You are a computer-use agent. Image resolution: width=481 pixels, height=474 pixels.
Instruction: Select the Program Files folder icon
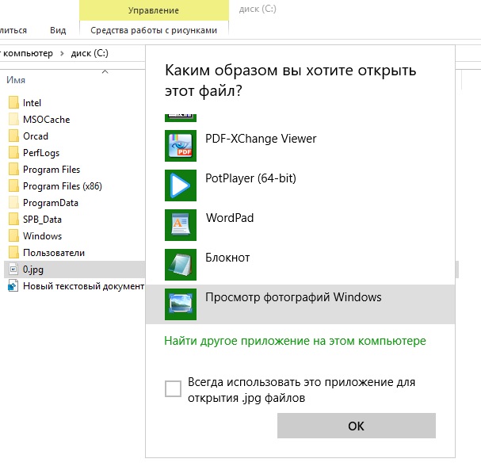(13, 169)
